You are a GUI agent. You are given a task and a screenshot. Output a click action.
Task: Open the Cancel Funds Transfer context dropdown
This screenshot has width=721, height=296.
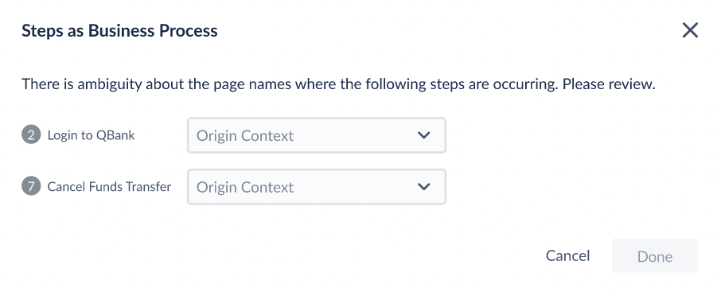pyautogui.click(x=317, y=187)
